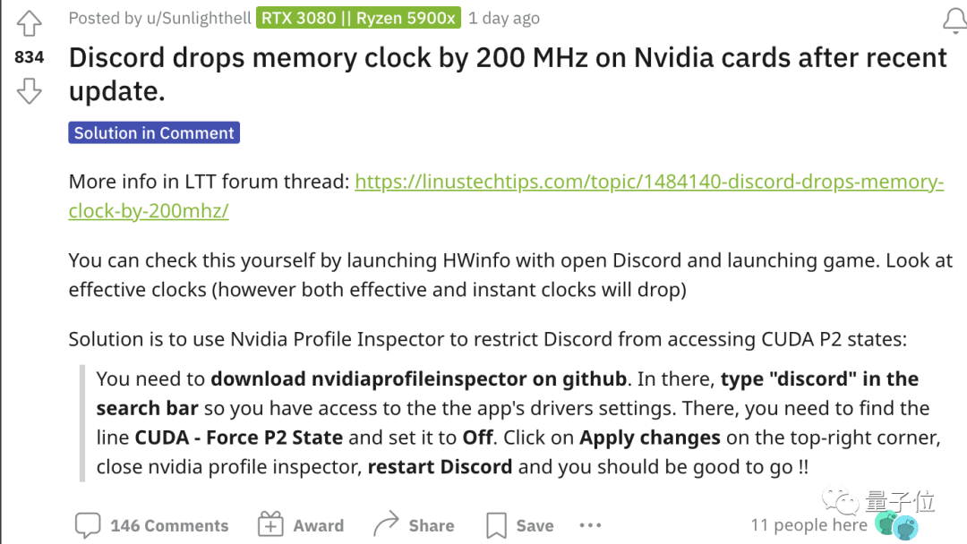The width and height of the screenshot is (967, 544).
Task: Open the comments speech bubble icon
Action: [x=88, y=525]
